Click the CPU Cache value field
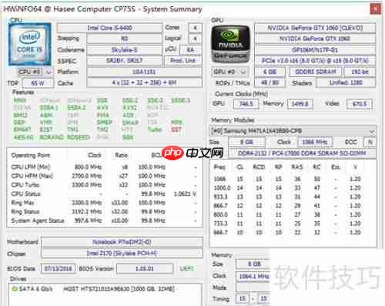The image size is (385, 306). pyautogui.click(x=144, y=82)
